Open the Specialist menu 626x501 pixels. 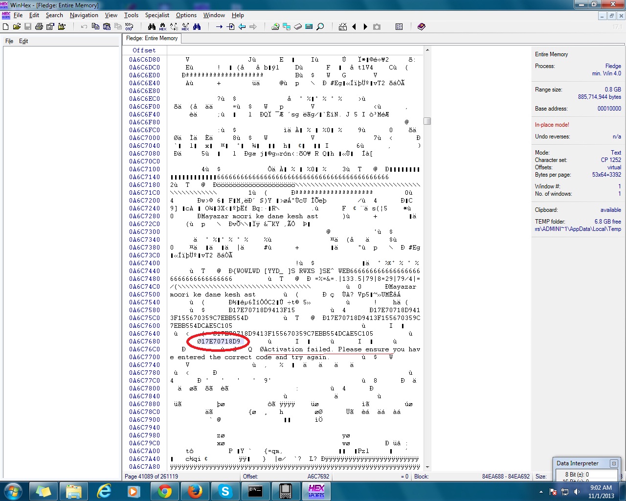point(157,15)
